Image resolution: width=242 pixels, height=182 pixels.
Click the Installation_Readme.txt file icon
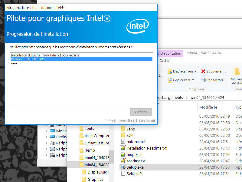pyautogui.click(x=123, y=148)
